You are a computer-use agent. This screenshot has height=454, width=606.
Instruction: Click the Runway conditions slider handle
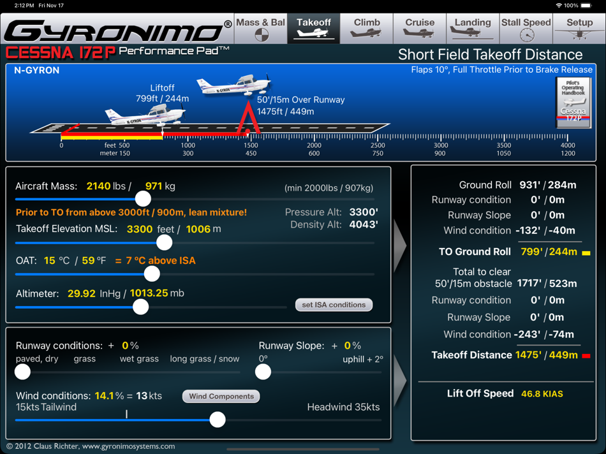(22, 372)
